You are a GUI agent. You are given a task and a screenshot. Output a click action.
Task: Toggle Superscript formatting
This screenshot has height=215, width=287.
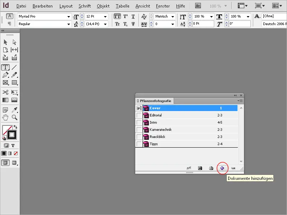point(125,16)
